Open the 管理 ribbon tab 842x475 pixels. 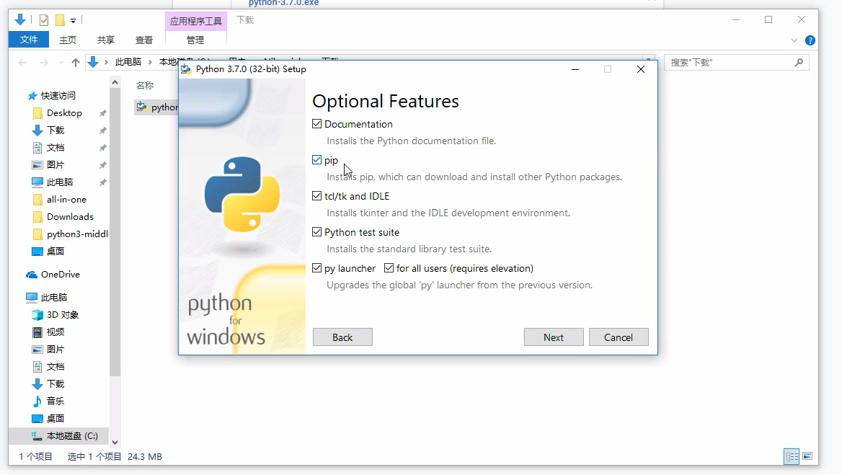point(195,40)
